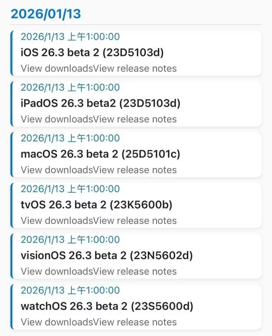Click View downloads under visionOS 26.3 beta 2
The width and height of the screenshot is (272, 336).
[x=57, y=271]
